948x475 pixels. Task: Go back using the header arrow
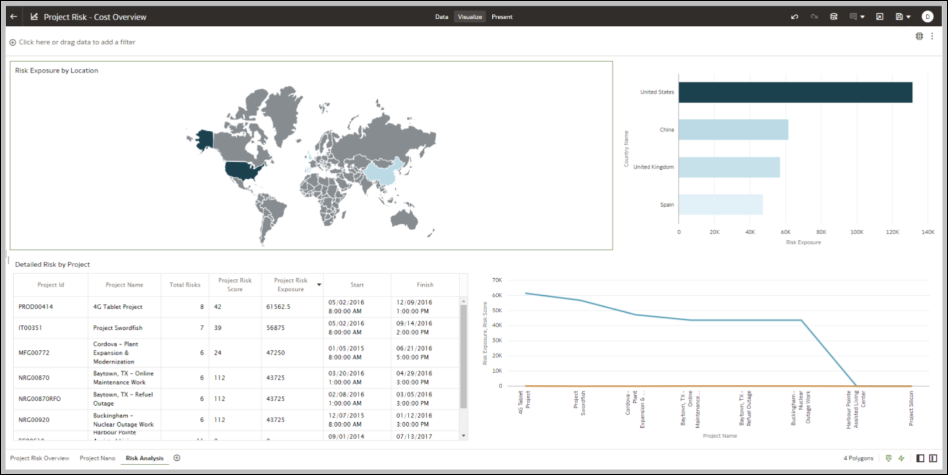[14, 16]
